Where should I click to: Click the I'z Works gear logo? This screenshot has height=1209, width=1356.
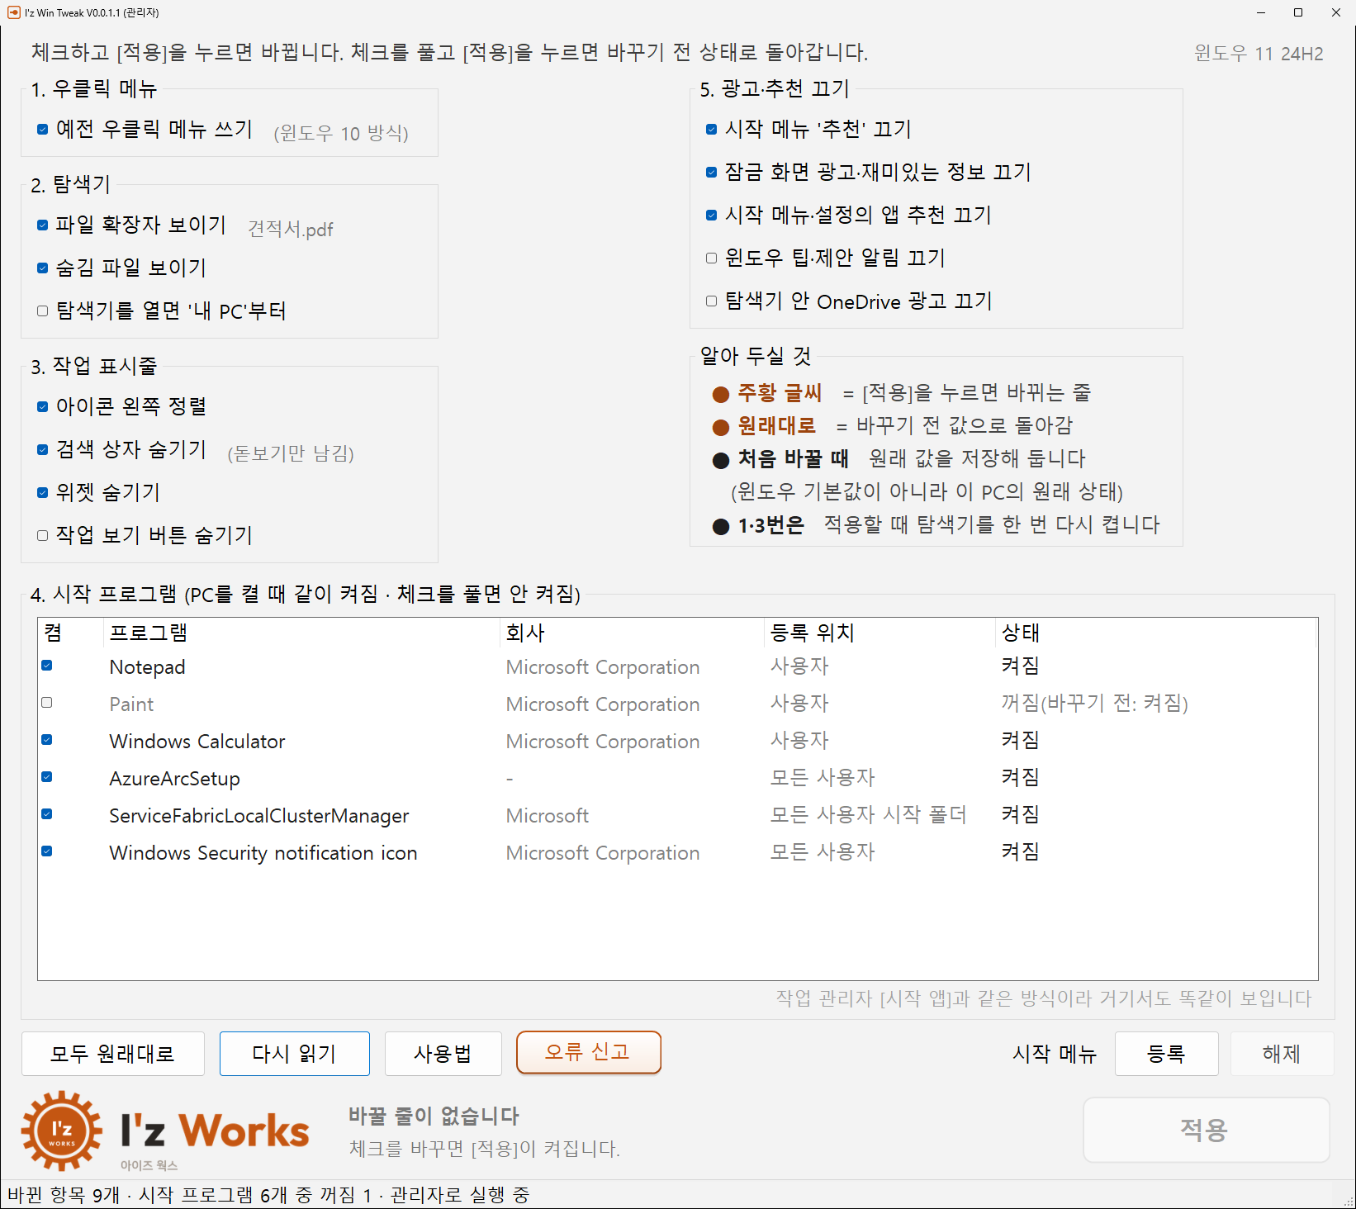click(x=62, y=1131)
